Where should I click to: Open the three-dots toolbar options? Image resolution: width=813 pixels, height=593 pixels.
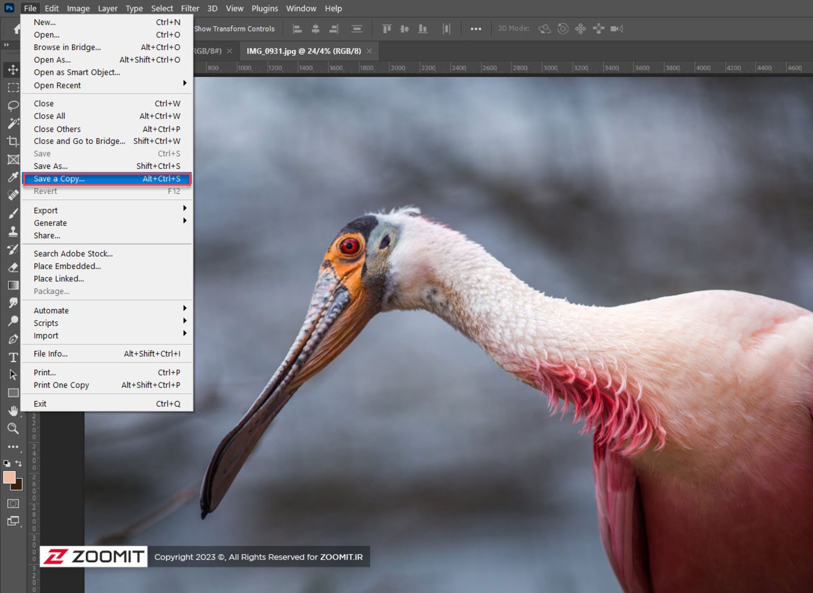[476, 29]
